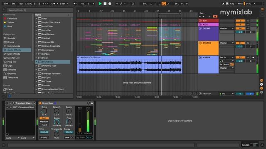Open Master track 1/2 output dropdown
Screen dimensions: 266x149
(227, 94)
